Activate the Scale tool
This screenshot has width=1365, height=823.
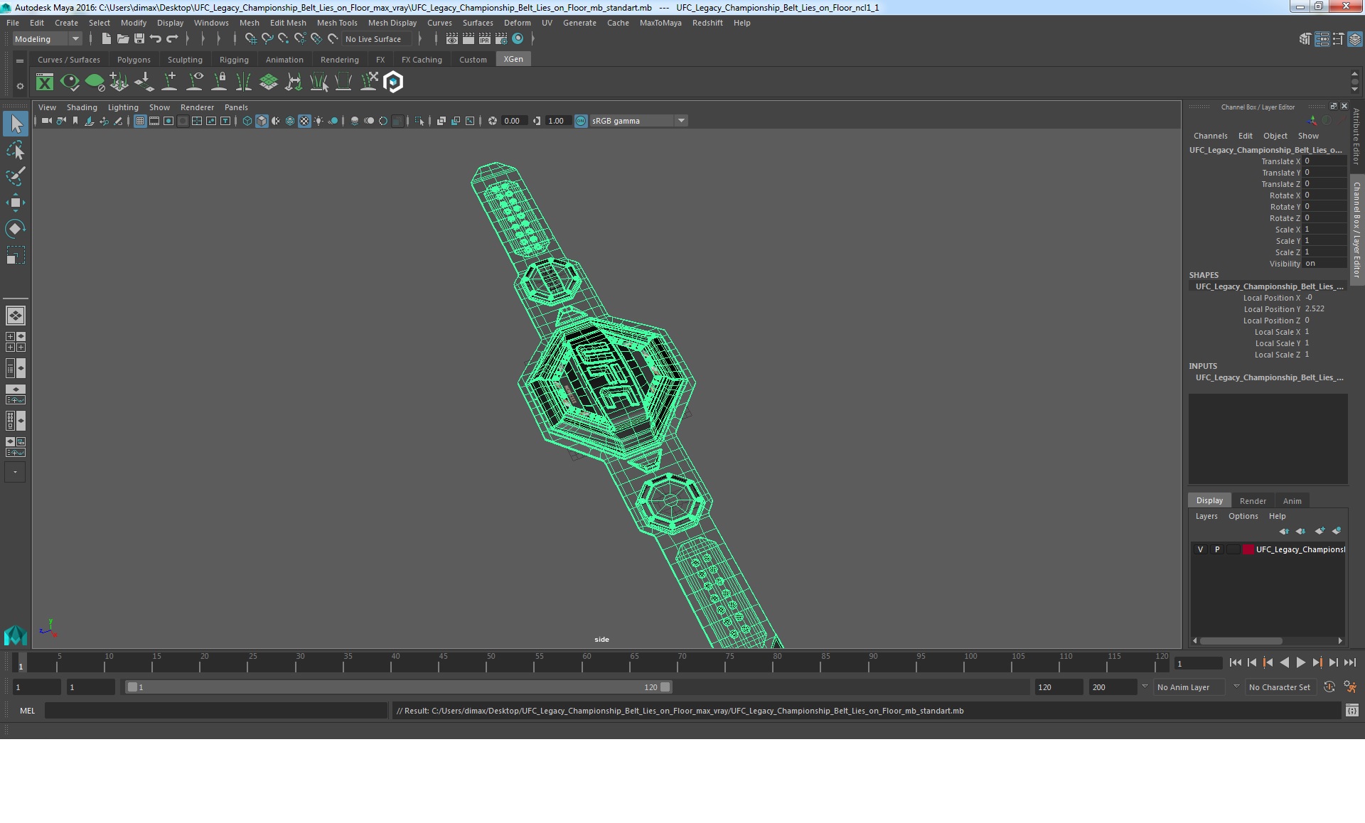[x=15, y=255]
